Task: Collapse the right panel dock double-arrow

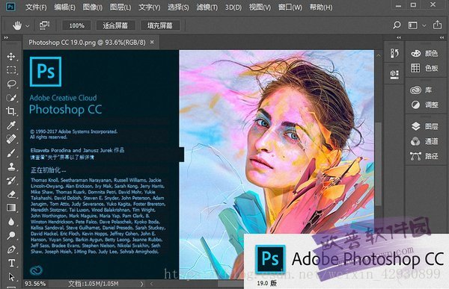Action: (442, 37)
